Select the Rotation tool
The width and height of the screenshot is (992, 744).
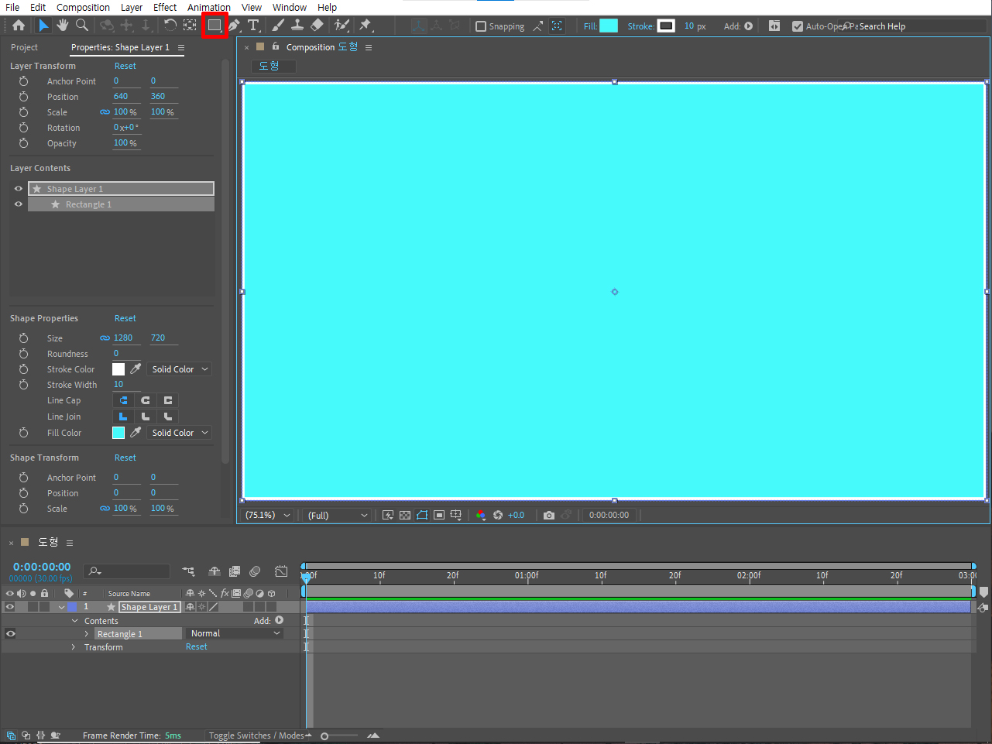point(170,26)
